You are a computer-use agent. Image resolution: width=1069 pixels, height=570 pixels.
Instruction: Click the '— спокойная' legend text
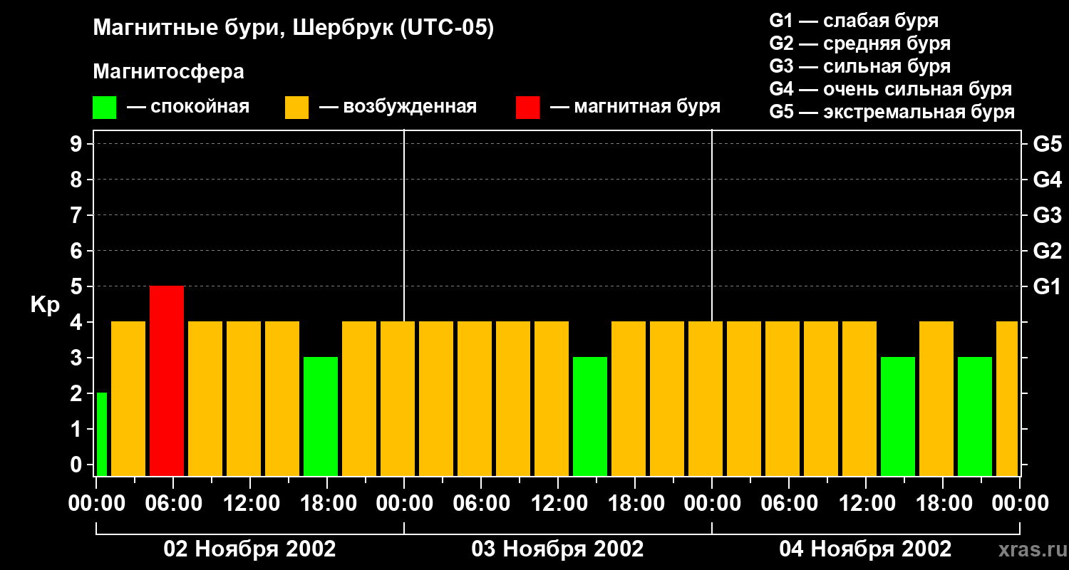pos(188,107)
